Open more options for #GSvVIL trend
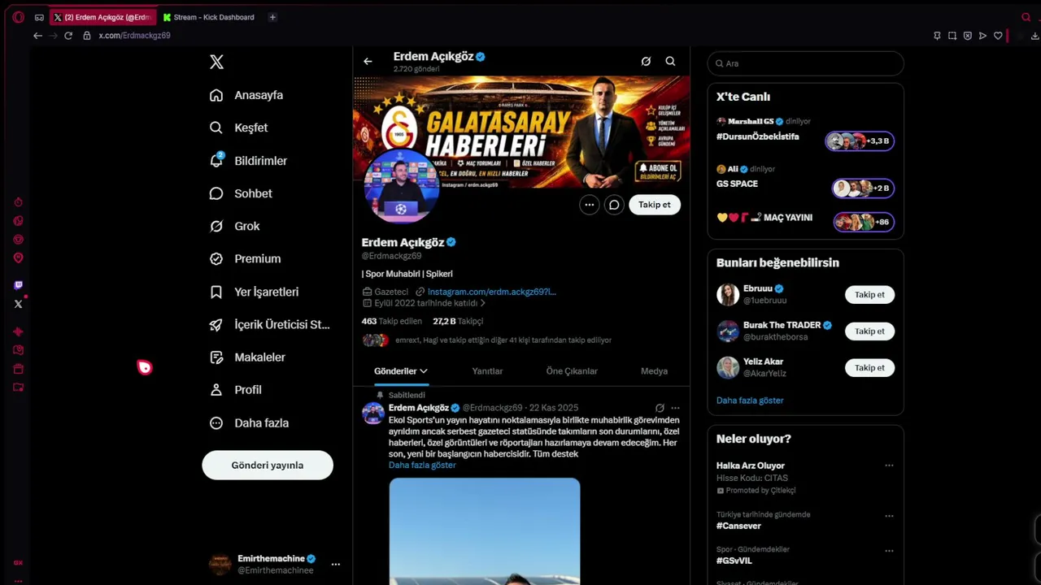The height and width of the screenshot is (585, 1041). pyautogui.click(x=889, y=551)
